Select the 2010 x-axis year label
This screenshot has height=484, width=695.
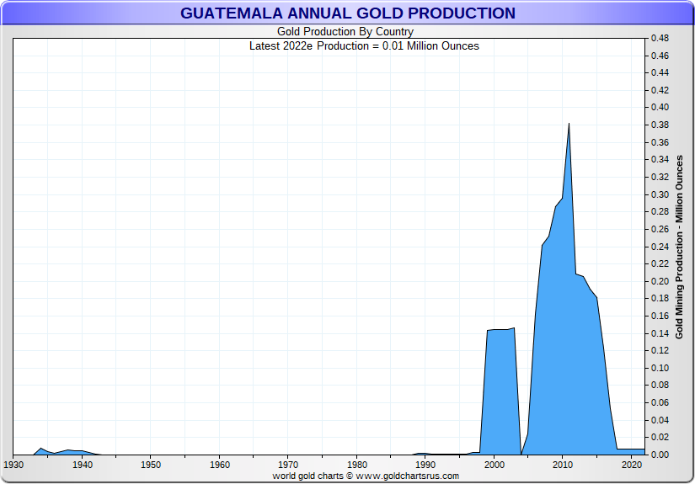[563, 465]
